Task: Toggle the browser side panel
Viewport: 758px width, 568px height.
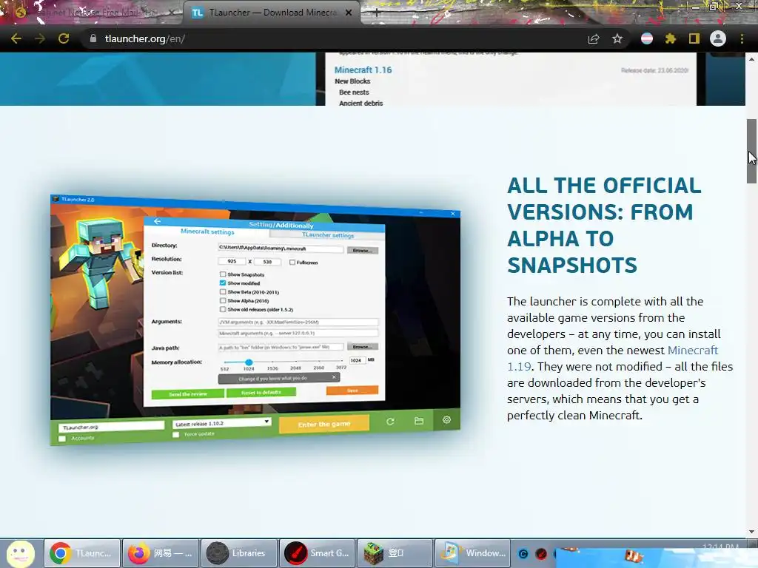Action: [694, 38]
